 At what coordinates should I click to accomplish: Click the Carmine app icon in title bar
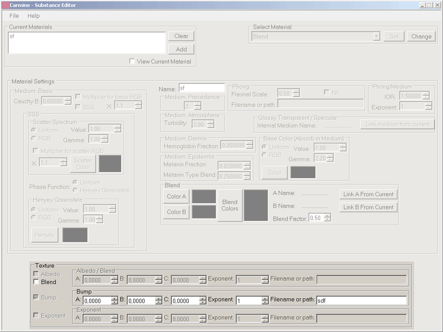[5, 5]
